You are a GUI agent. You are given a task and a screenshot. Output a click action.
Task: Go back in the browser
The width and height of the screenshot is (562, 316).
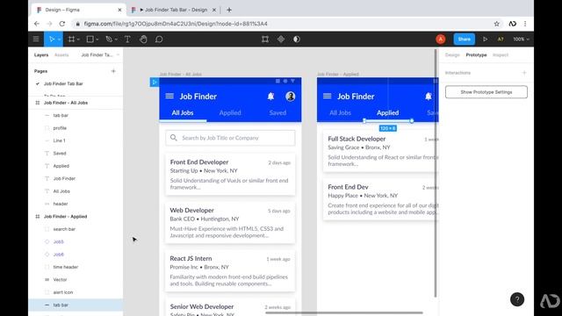point(37,24)
